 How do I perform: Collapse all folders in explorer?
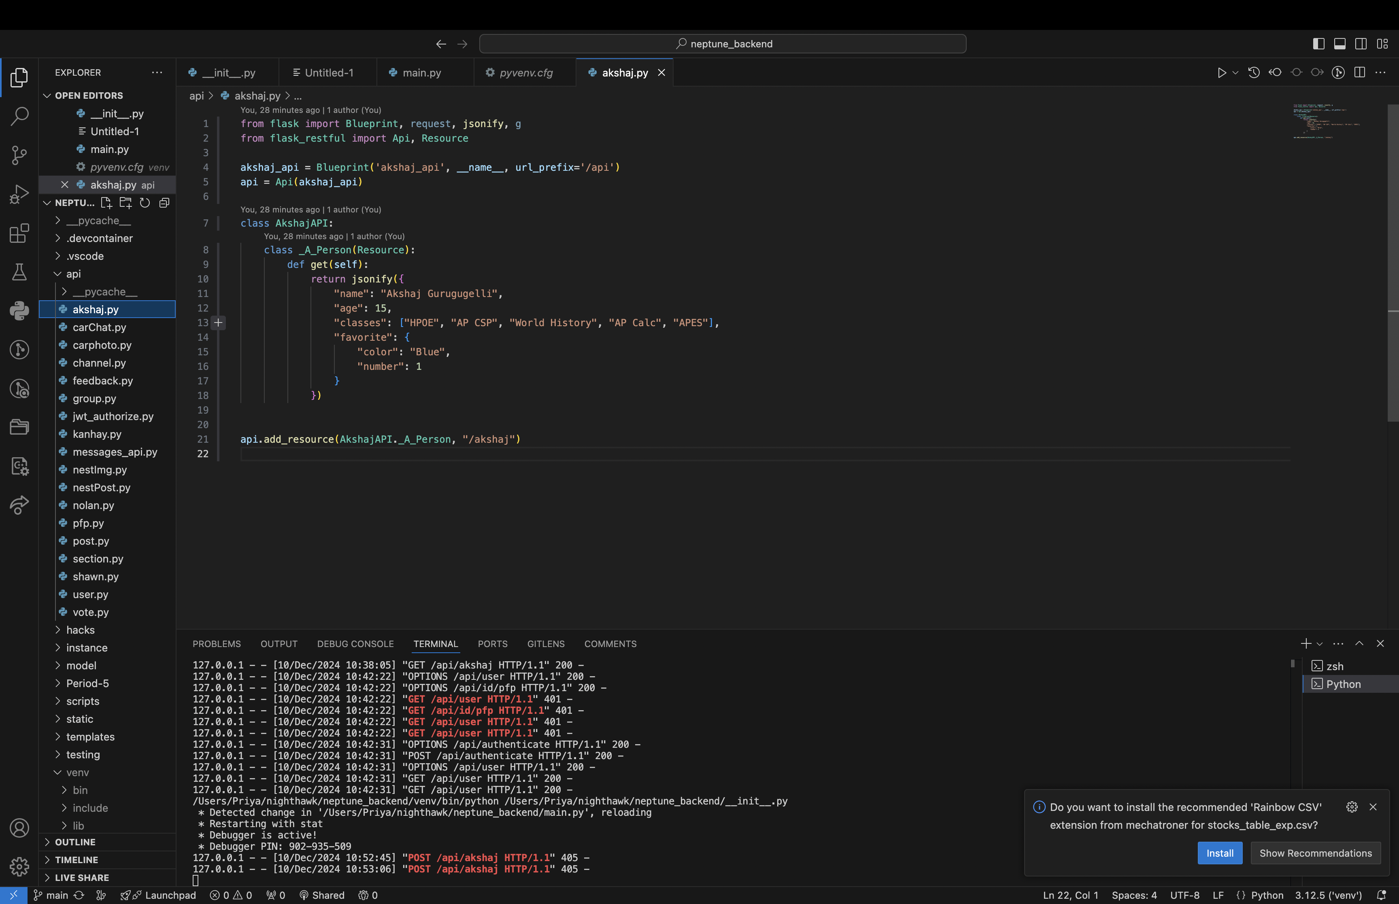click(164, 202)
